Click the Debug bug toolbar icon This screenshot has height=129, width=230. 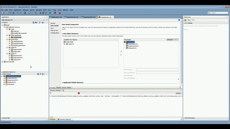[x=55, y=13]
